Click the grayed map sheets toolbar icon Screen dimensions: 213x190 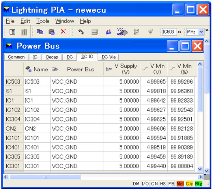coord(24,32)
